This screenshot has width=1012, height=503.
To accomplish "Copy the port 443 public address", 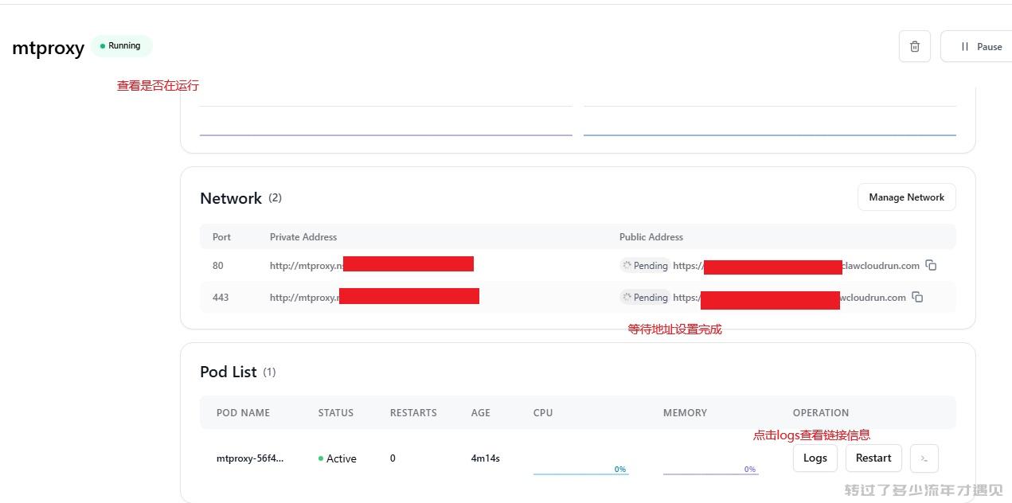I will click(917, 297).
